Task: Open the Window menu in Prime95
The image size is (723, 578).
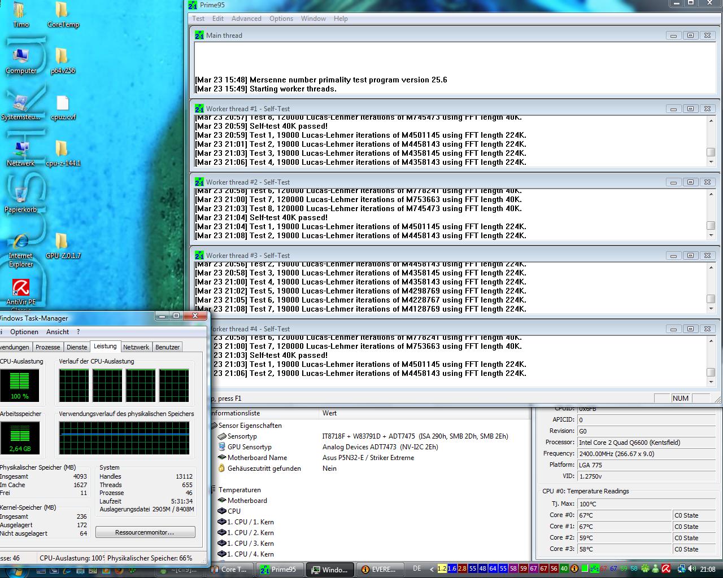Action: tap(313, 19)
